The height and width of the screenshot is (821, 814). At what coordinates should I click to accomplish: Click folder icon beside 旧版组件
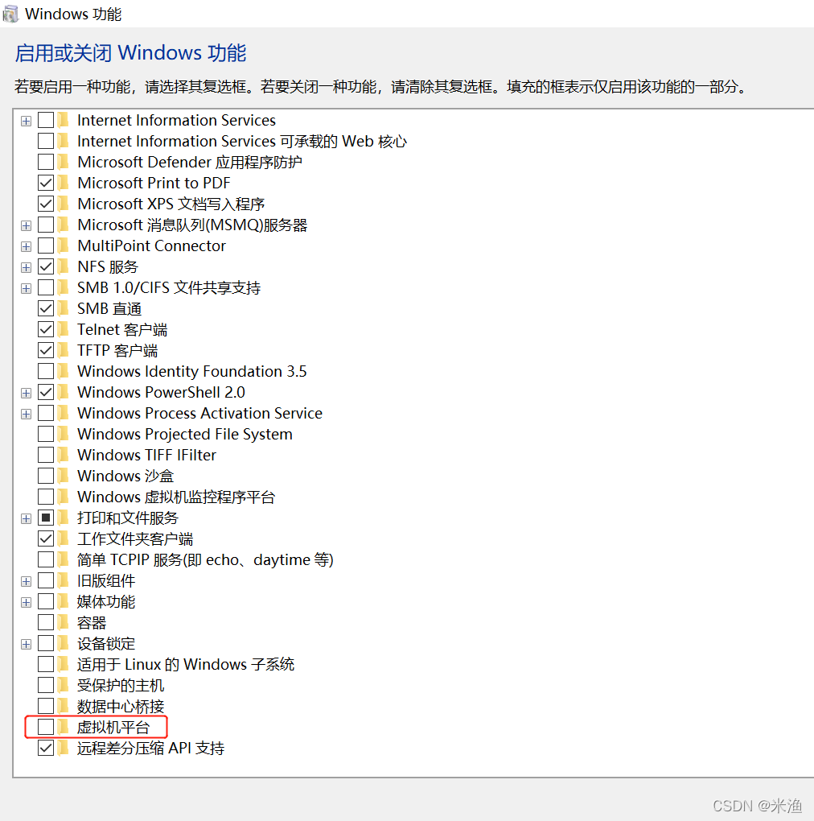point(64,580)
